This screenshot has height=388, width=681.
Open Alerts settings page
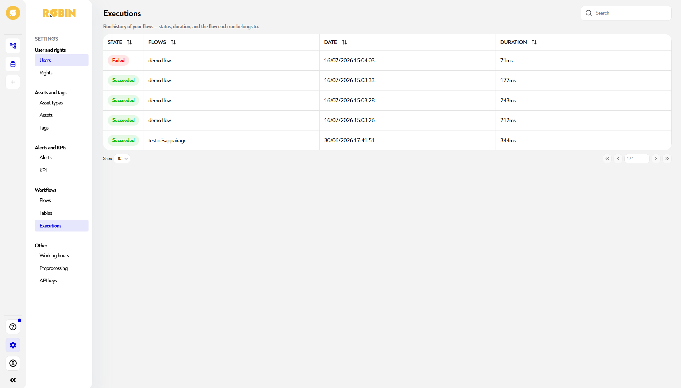(x=62, y=157)
